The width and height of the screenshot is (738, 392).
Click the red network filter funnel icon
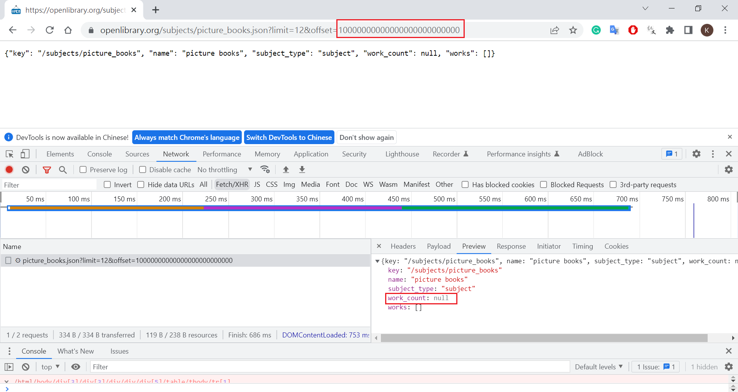pyautogui.click(x=47, y=169)
